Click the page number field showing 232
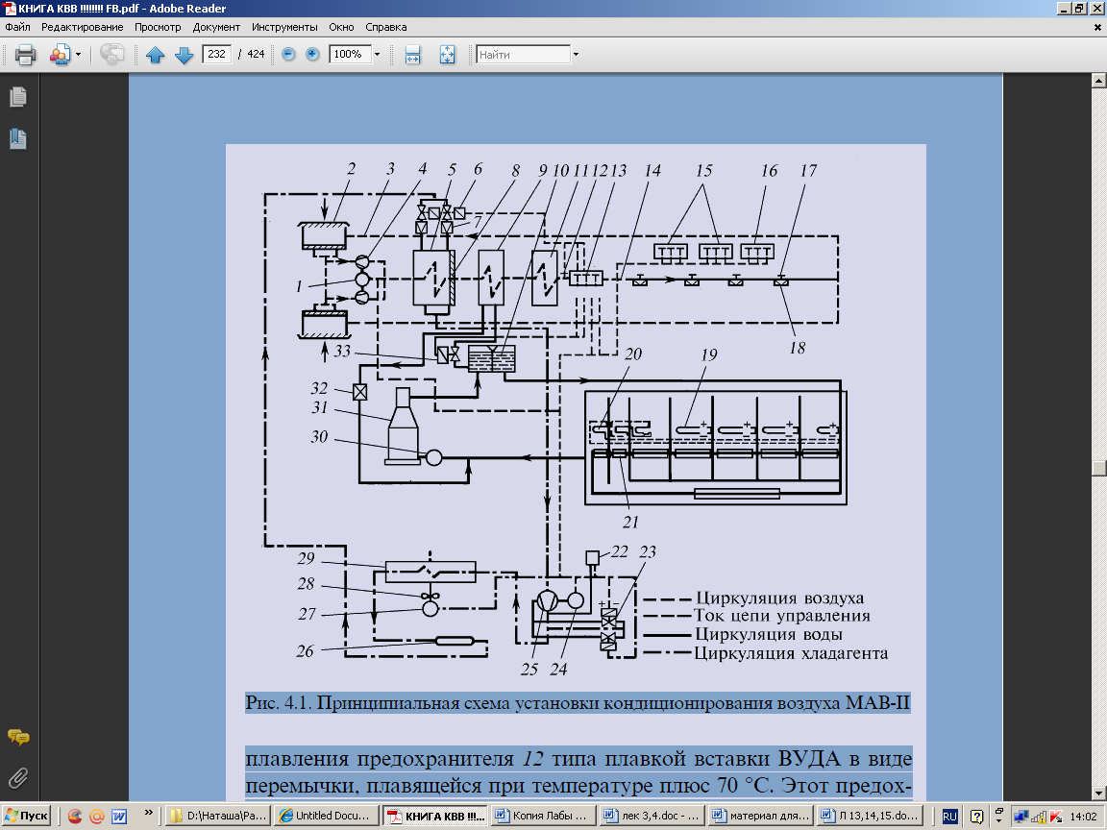The width and height of the screenshot is (1107, 830). 217,55
